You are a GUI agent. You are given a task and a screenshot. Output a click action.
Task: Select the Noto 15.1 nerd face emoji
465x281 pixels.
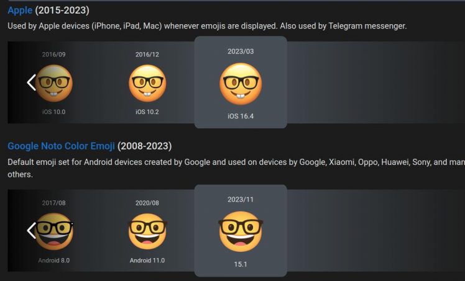pos(241,231)
